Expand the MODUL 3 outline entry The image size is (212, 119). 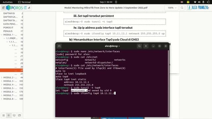coord(2,81)
